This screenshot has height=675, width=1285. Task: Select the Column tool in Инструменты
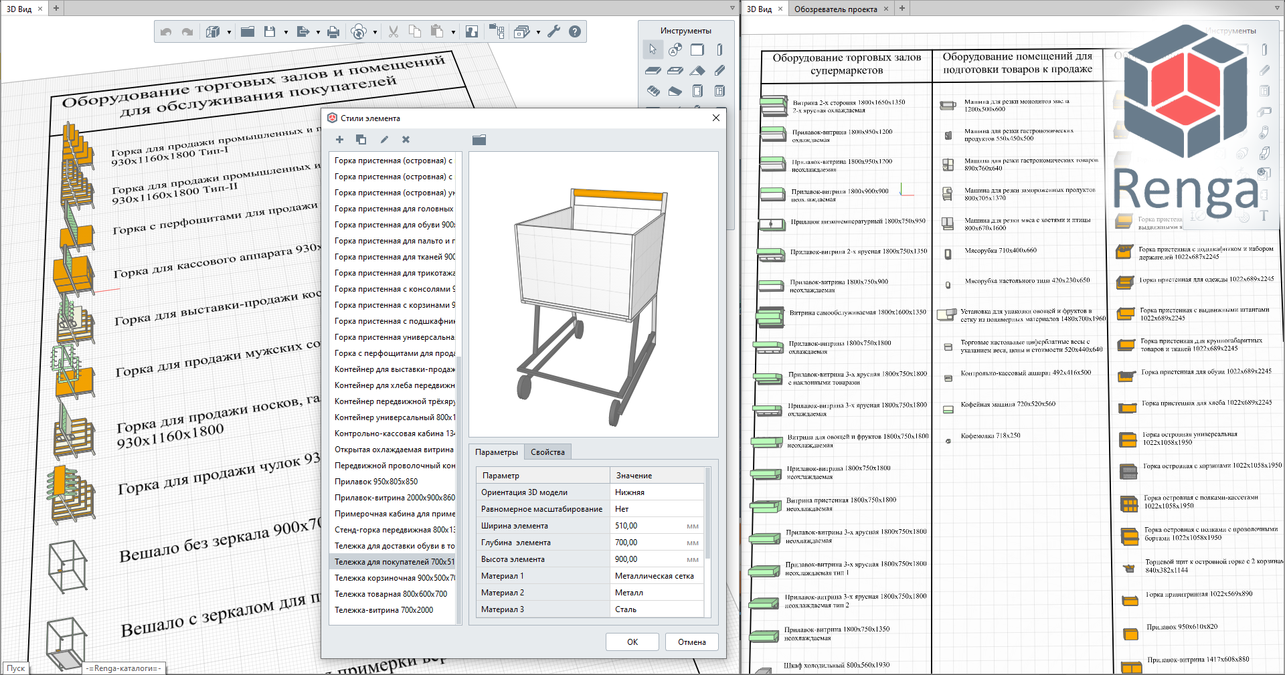[719, 50]
